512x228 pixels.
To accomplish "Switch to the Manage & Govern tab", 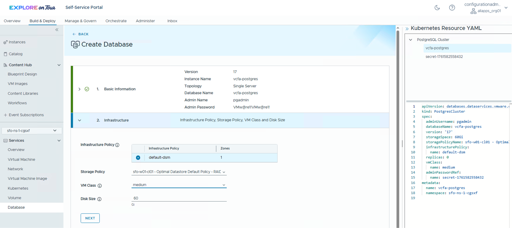I will coord(80,21).
